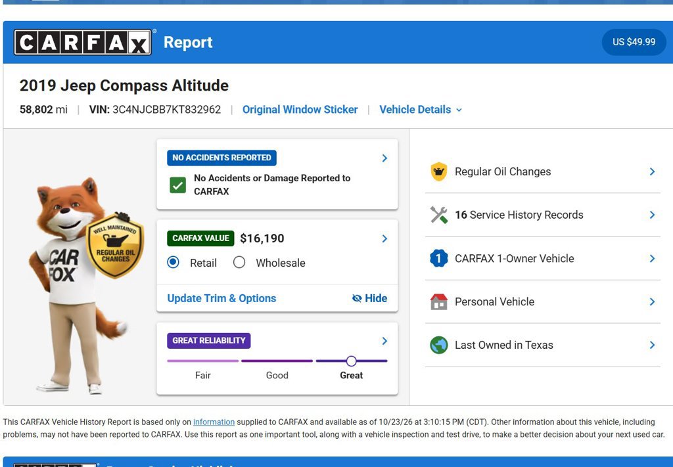Click the CARFAX logo
This screenshot has width=673, height=467.
click(x=82, y=42)
